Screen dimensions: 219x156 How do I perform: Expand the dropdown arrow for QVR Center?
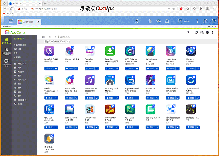pos(117,127)
